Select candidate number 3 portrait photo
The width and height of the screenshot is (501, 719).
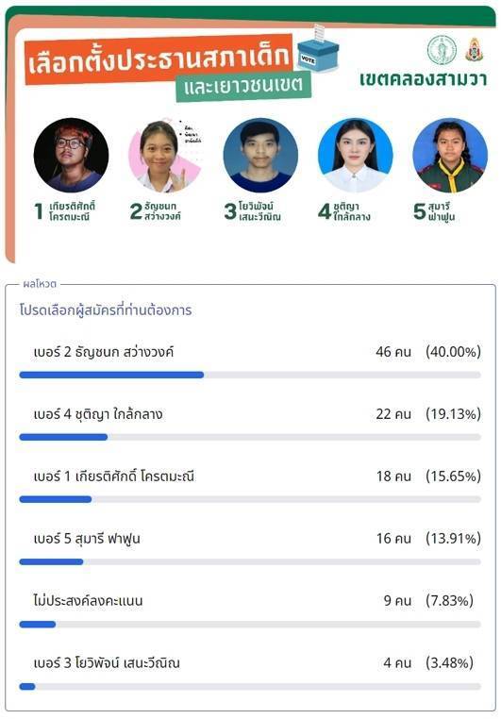260,156
